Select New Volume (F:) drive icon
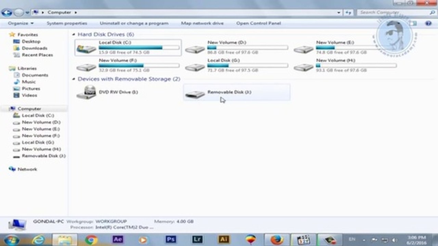438x246 pixels. coord(86,67)
